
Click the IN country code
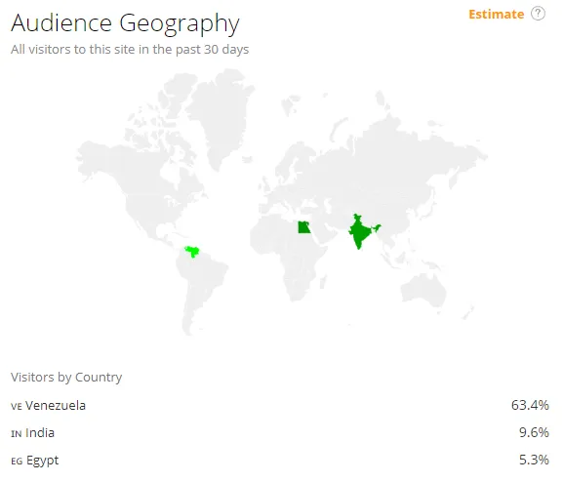[x=17, y=434]
